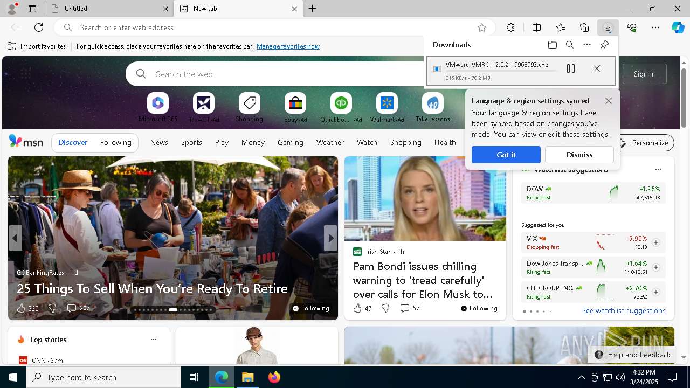Select the Following tab
This screenshot has width=690, height=388.
click(x=115, y=142)
